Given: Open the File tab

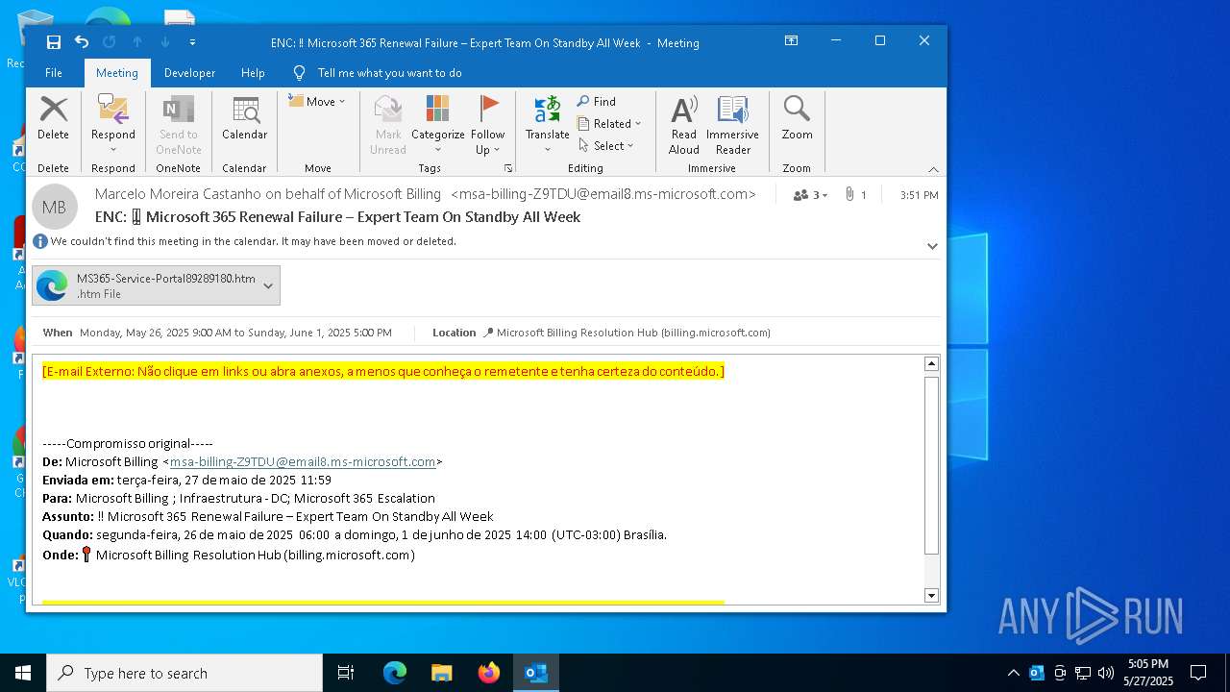Looking at the screenshot, I should 54,73.
